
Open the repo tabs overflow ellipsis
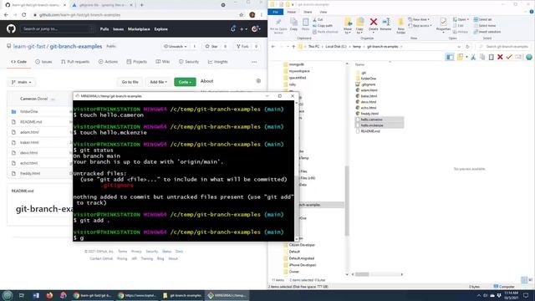coord(254,62)
